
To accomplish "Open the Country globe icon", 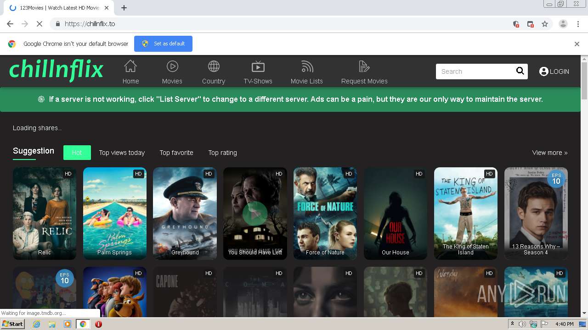I will pos(214,66).
